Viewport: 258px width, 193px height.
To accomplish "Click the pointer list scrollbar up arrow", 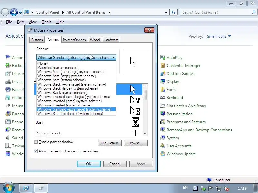I will point(145,87).
